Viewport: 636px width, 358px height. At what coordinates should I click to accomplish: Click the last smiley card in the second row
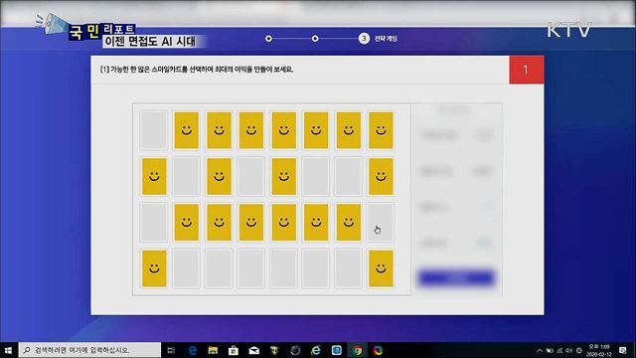(x=381, y=176)
